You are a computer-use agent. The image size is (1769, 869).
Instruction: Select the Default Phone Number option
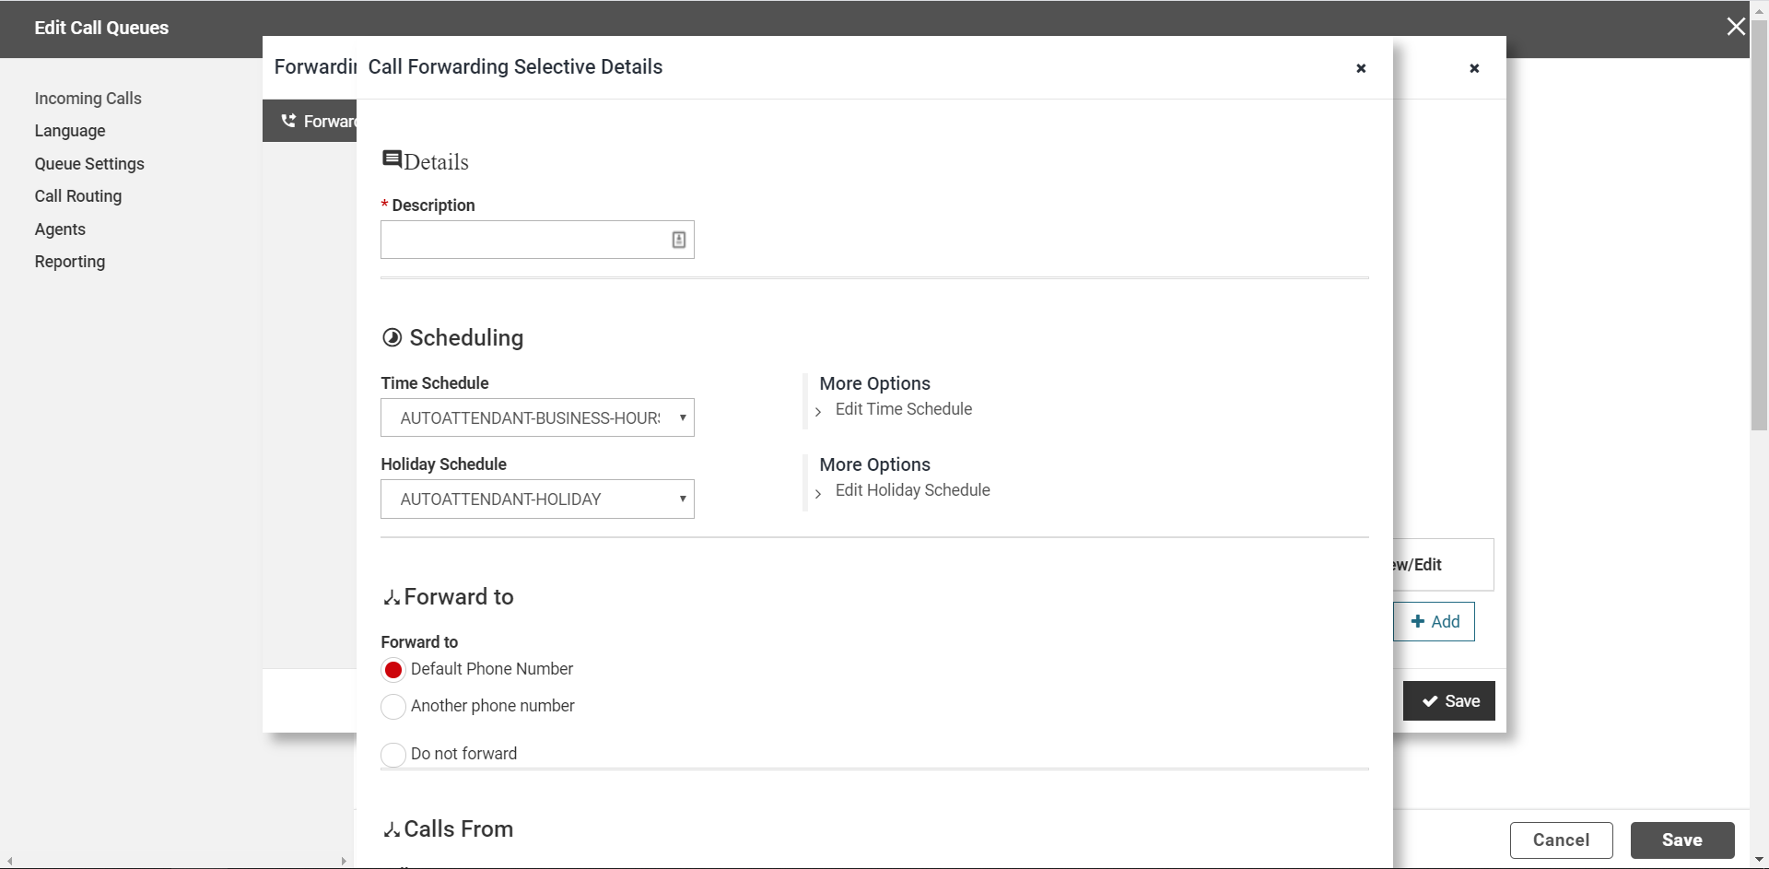point(393,670)
